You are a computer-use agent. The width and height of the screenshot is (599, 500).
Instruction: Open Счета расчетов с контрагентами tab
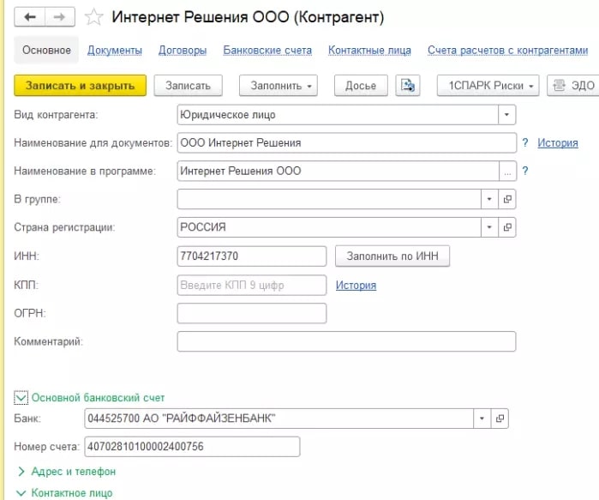point(507,50)
